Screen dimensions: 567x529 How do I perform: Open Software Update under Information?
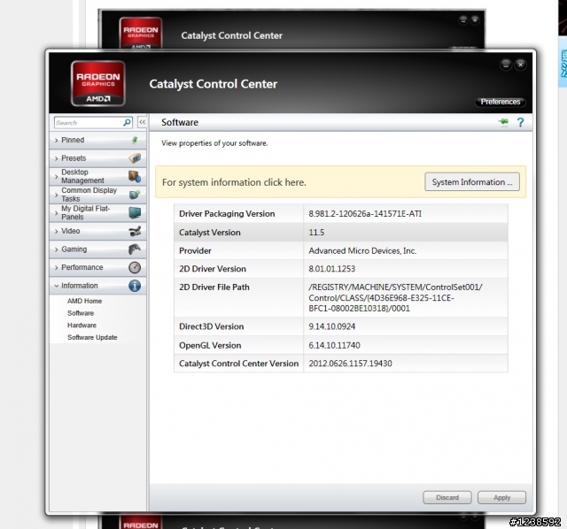click(x=92, y=337)
